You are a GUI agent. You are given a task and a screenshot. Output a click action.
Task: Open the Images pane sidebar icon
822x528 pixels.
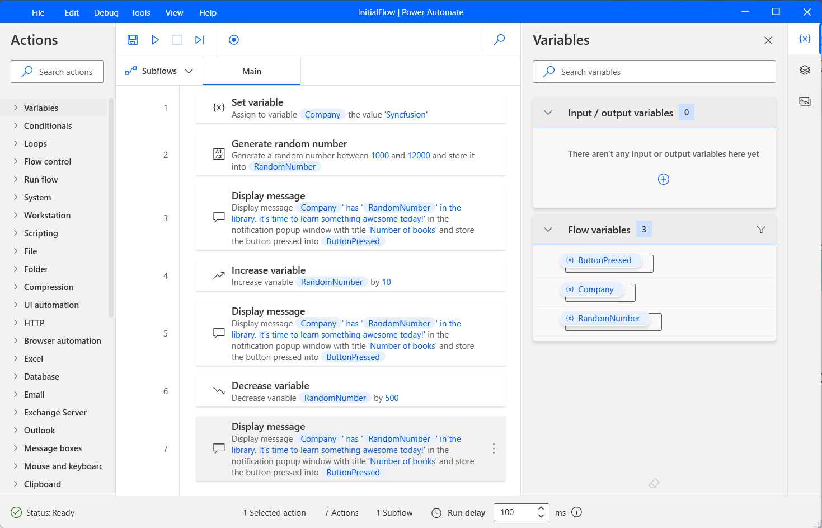(805, 101)
